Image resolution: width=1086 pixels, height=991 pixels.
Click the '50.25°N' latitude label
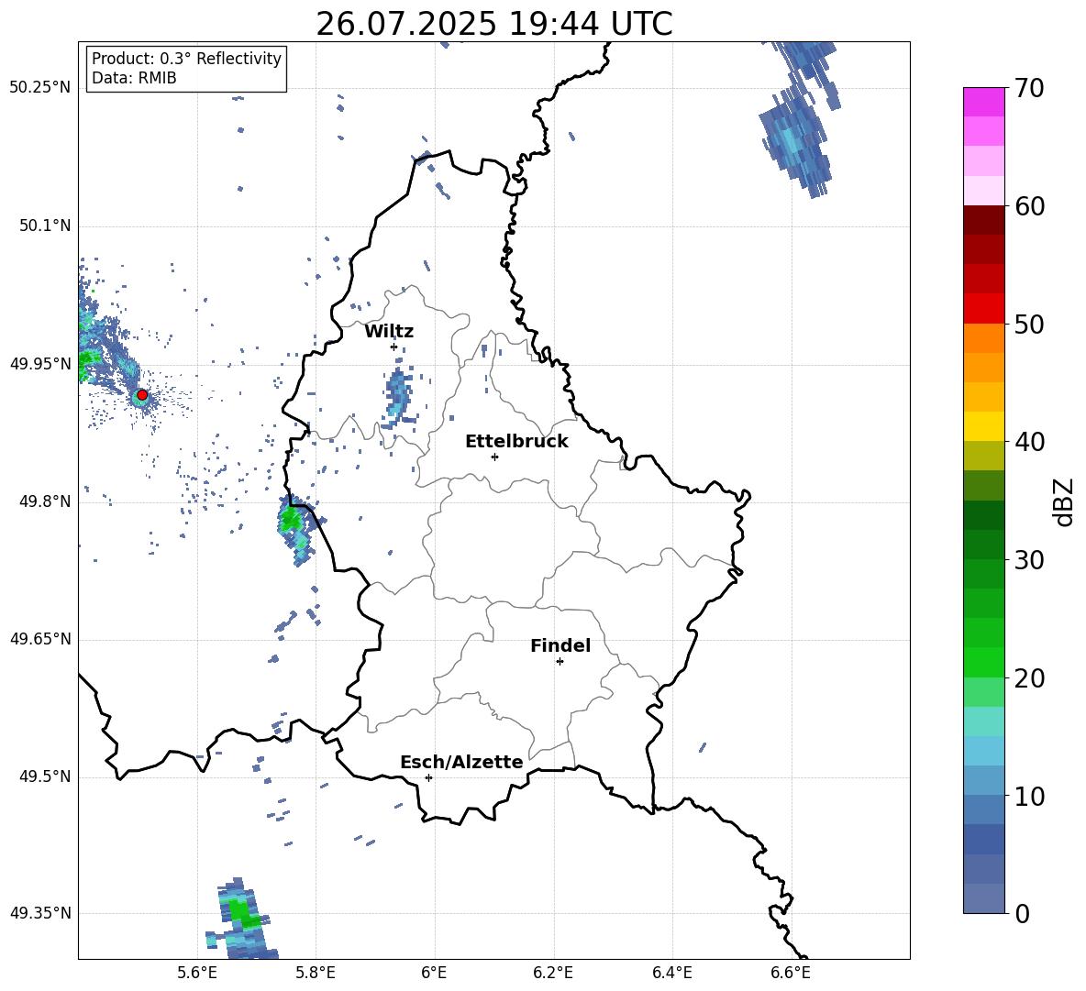(x=40, y=88)
